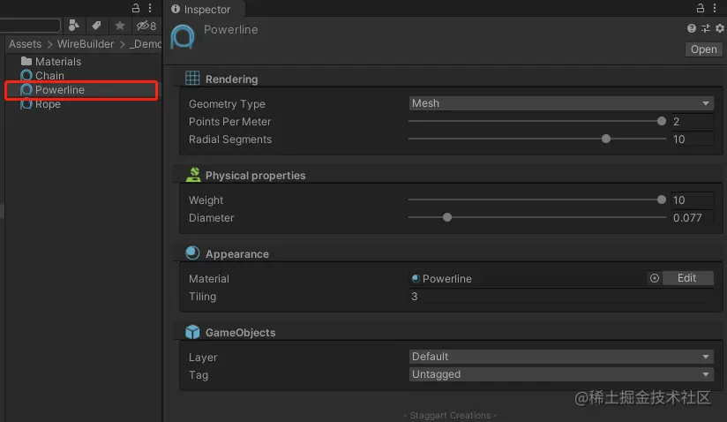The height and width of the screenshot is (422, 727).
Task: Open the Geometry Type dropdown
Action: pos(561,103)
